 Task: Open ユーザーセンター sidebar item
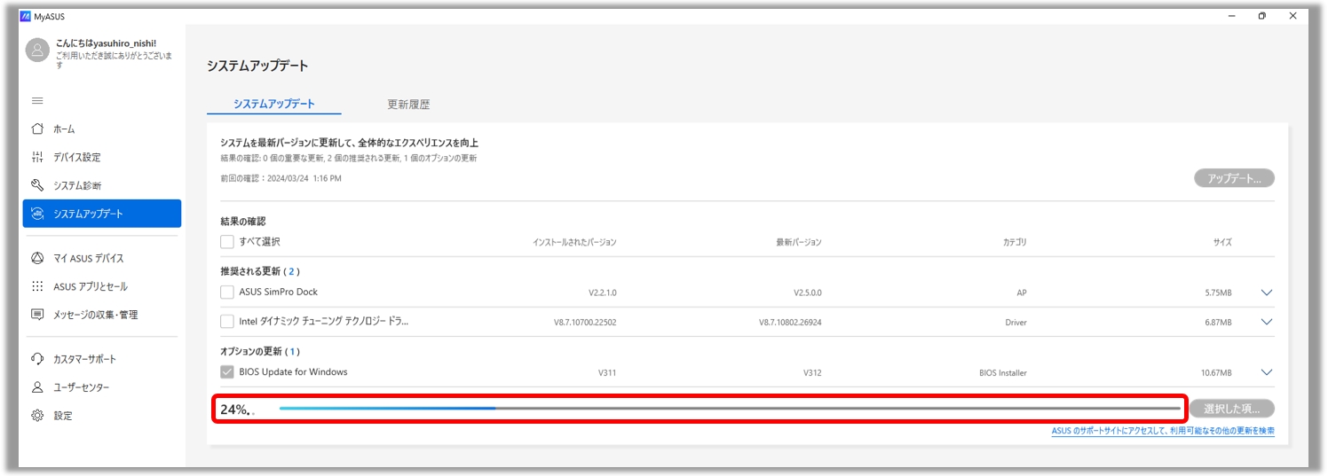tap(102, 387)
